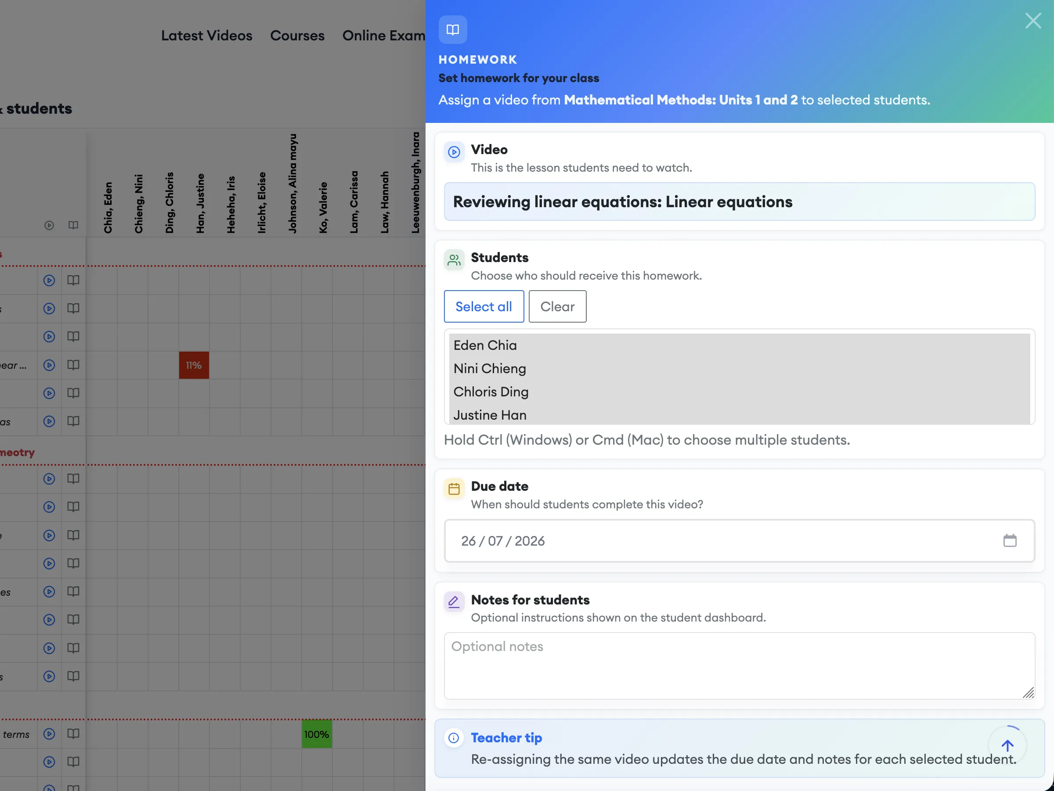
Task: Click the 'Teacher tip' heading text
Action: coord(506,737)
